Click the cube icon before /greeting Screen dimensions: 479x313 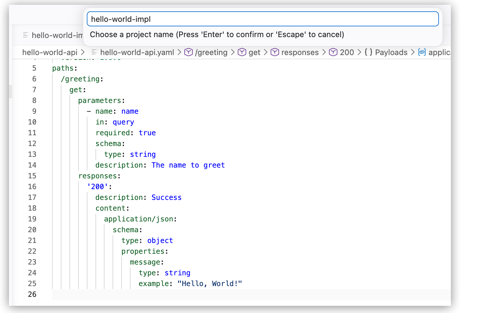188,52
